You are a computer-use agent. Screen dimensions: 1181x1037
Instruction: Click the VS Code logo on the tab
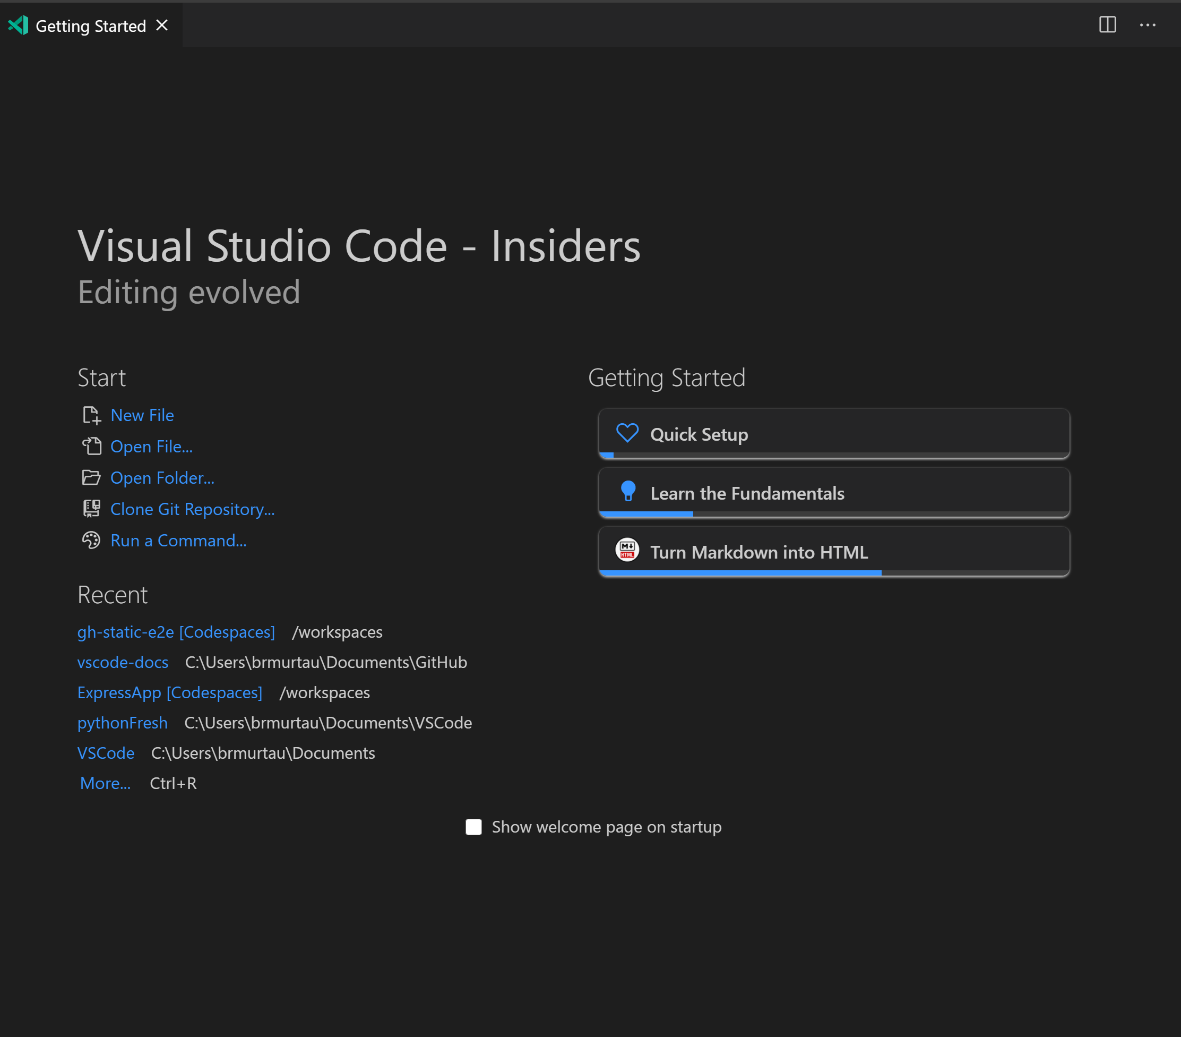click(19, 25)
